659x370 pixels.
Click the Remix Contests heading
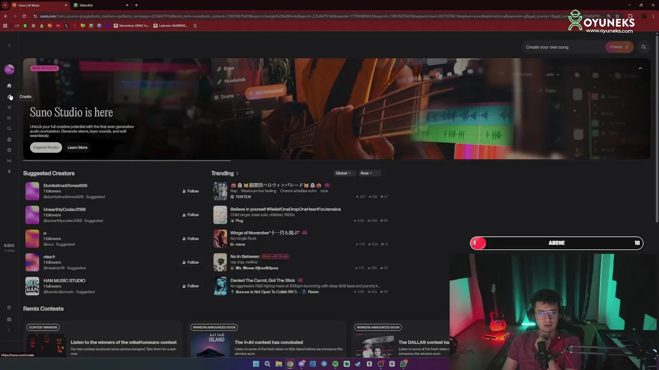[43, 309]
